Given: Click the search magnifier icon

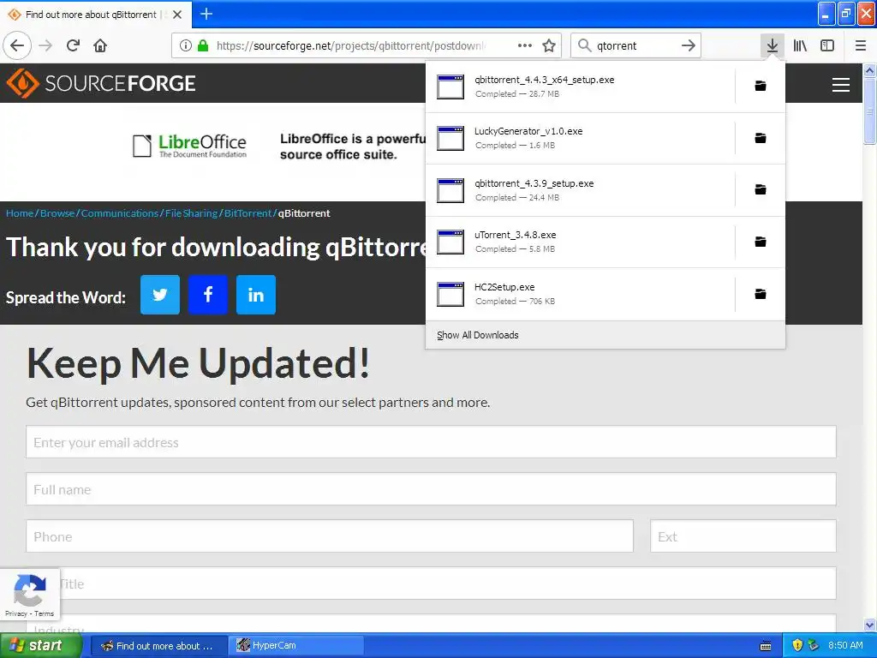Looking at the screenshot, I should 584,45.
